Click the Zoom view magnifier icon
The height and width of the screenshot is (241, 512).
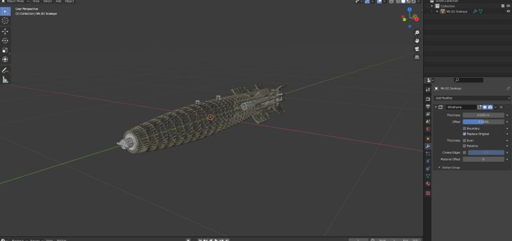(x=417, y=33)
